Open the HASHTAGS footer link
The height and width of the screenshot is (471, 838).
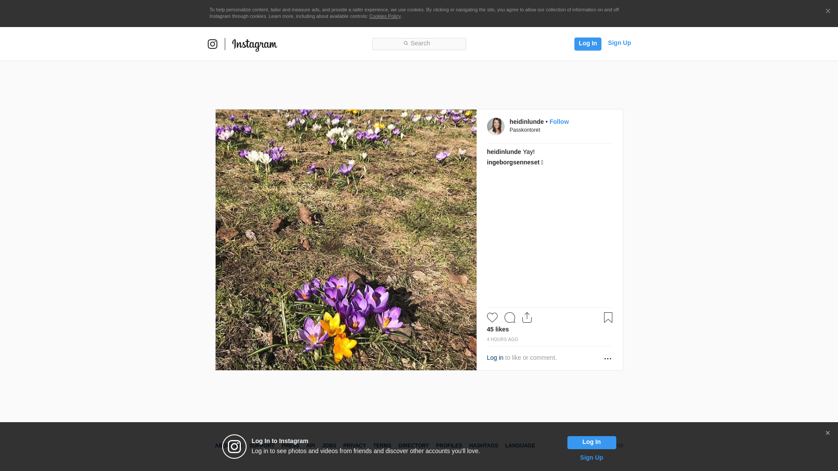pos(484,446)
